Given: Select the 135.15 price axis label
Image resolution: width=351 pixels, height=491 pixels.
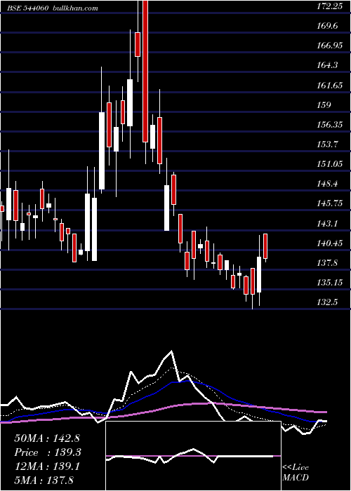Looking at the screenshot, I should click(329, 283).
